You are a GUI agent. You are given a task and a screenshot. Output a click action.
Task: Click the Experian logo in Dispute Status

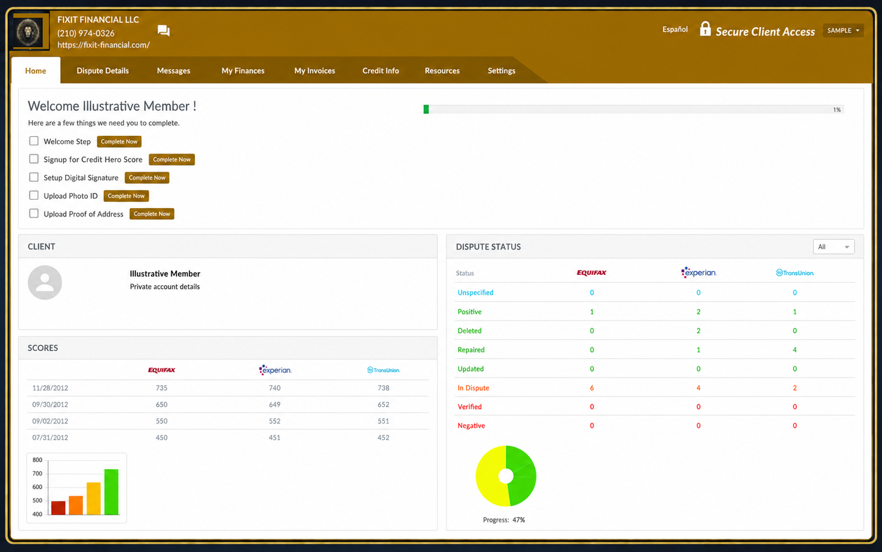point(698,273)
